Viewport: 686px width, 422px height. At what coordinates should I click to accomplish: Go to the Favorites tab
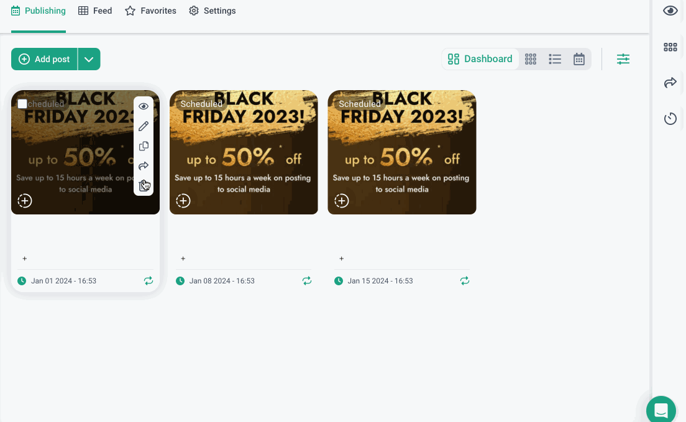150,11
